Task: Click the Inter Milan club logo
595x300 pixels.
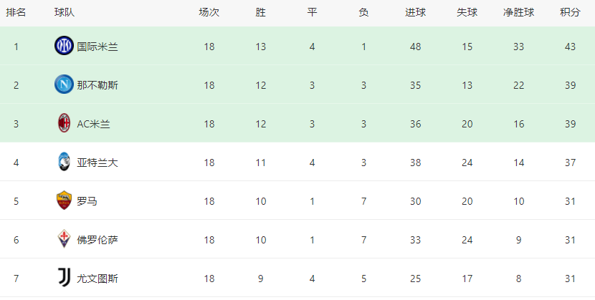Action: pyautogui.click(x=64, y=46)
